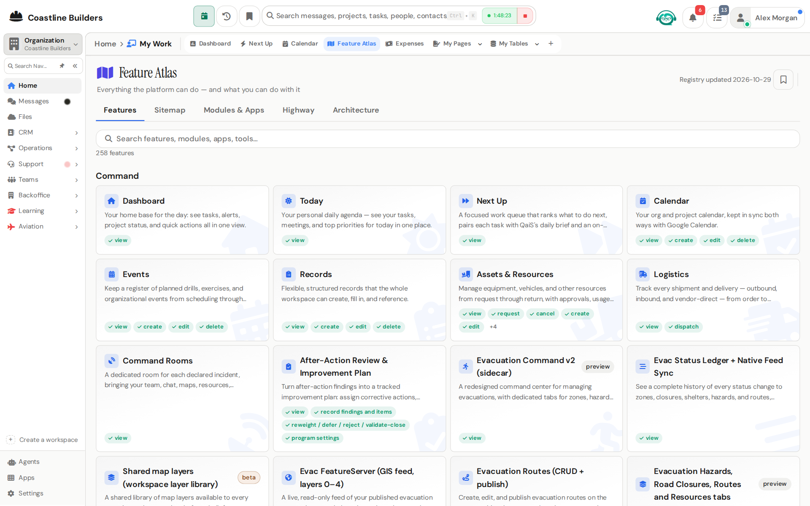Open Agents in the sidebar
The image size is (810, 506).
pyautogui.click(x=29, y=462)
